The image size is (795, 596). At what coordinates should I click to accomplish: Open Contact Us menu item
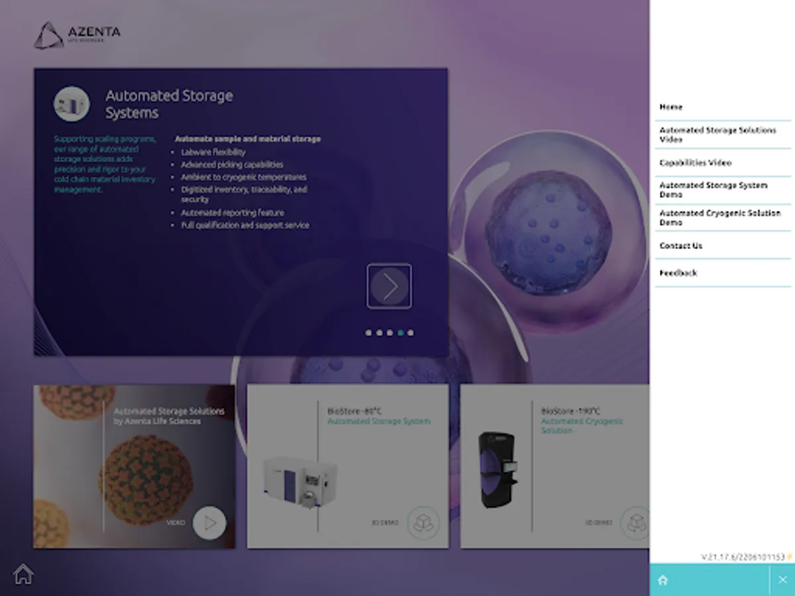click(723, 246)
